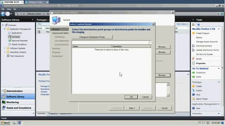Click the Configuration Manager taskbar button
Image resolution: width=225 pixels, height=126 pixels.
point(20,123)
